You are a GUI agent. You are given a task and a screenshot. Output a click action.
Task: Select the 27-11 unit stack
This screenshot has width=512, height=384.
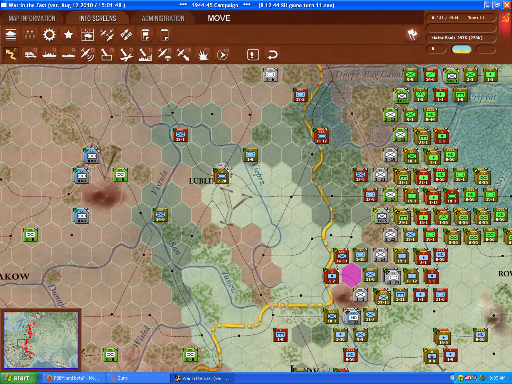coord(383,297)
